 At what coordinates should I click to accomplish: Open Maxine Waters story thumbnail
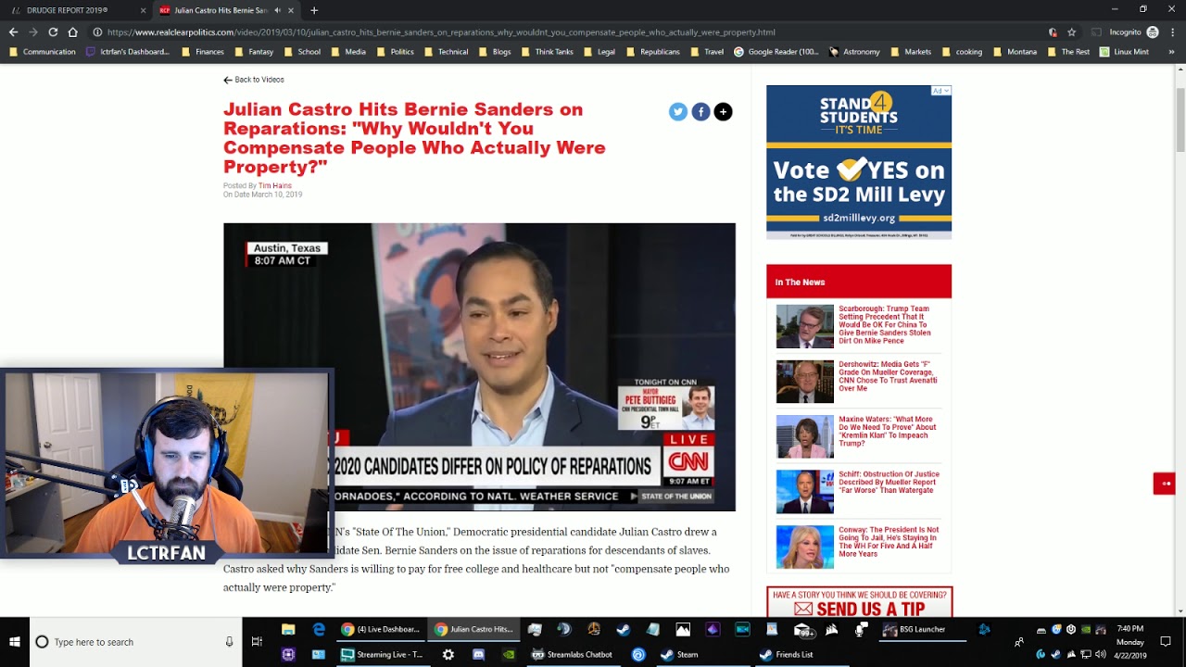pos(804,436)
